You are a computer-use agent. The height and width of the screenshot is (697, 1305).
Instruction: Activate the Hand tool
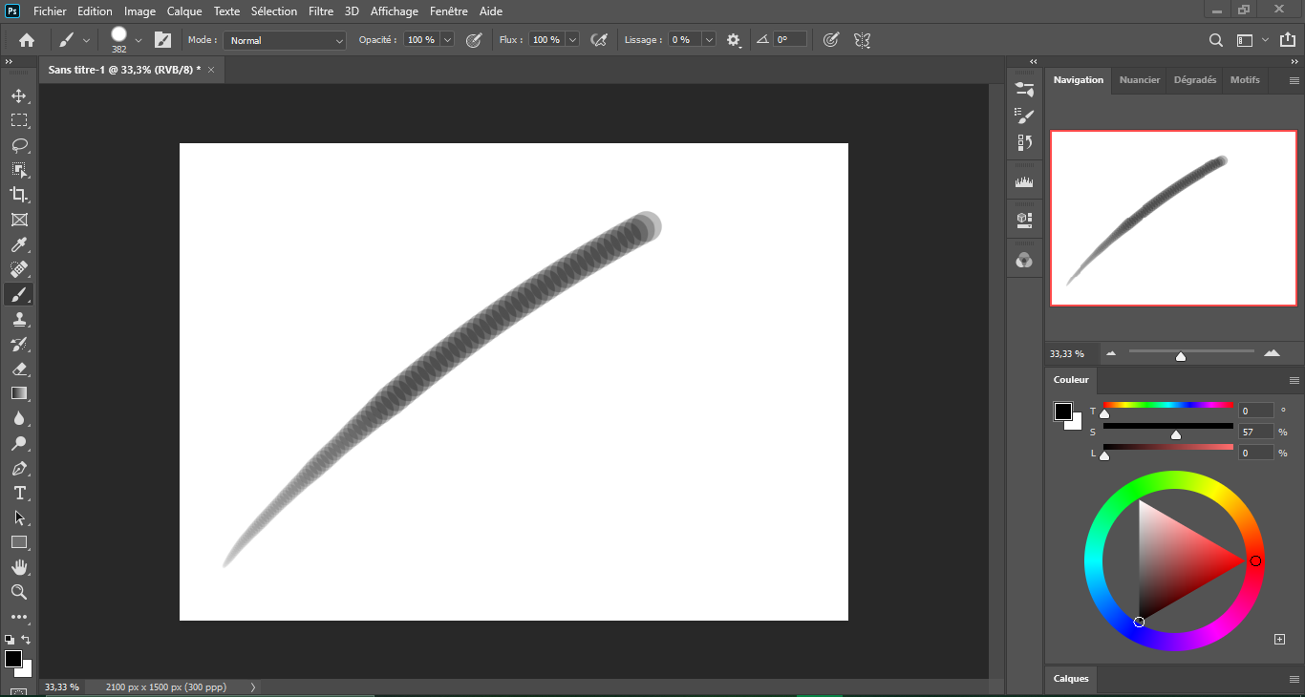(19, 567)
